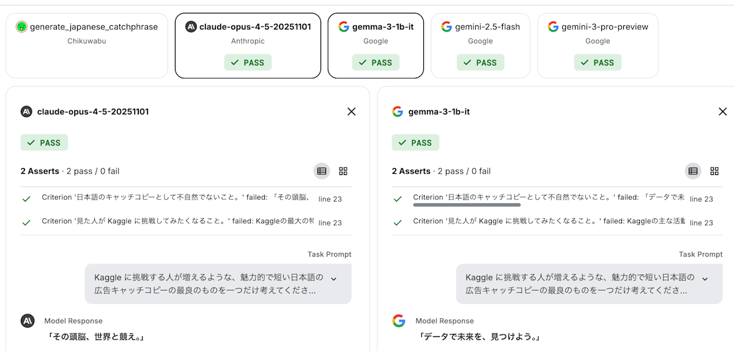Viewport: 734px width, 351px height.
Task: Click PASS badge in gemma-3-1b-it top card
Action: 376,62
